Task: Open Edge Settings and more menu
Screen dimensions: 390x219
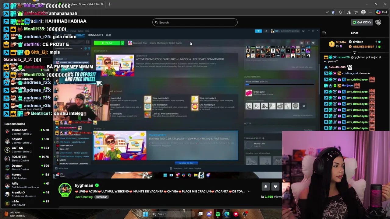Action: point(370,12)
